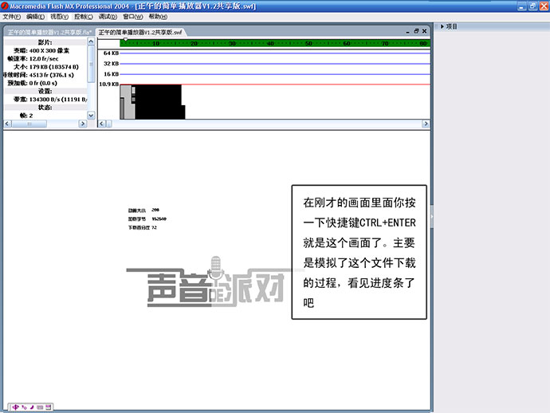Click the 64 KB graph label

(x=111, y=53)
